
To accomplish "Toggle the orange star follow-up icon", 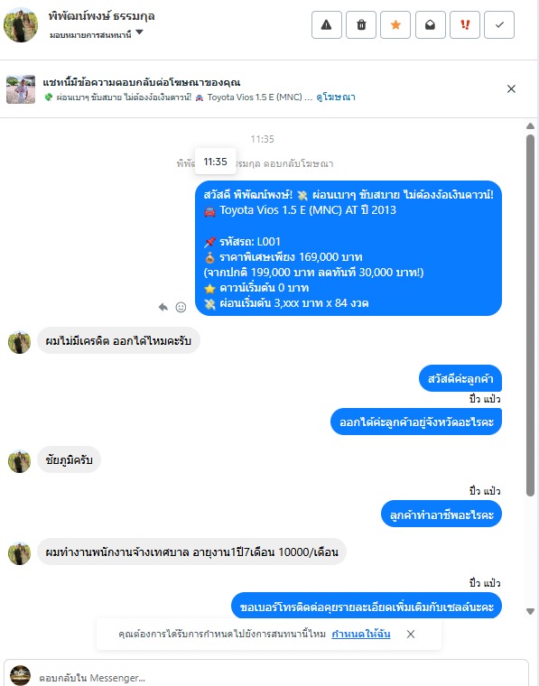I will [395, 25].
